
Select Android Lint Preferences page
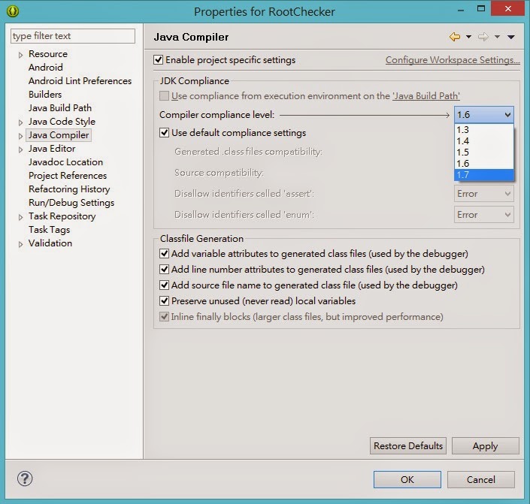[80, 80]
